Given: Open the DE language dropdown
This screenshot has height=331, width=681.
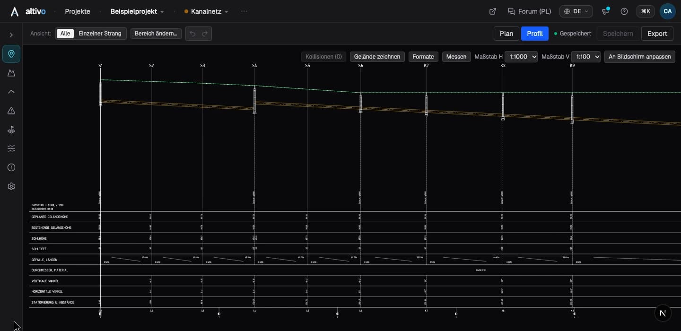Looking at the screenshot, I should (576, 11).
